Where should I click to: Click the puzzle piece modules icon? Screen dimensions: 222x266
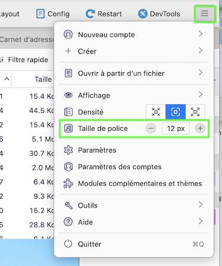click(x=68, y=183)
